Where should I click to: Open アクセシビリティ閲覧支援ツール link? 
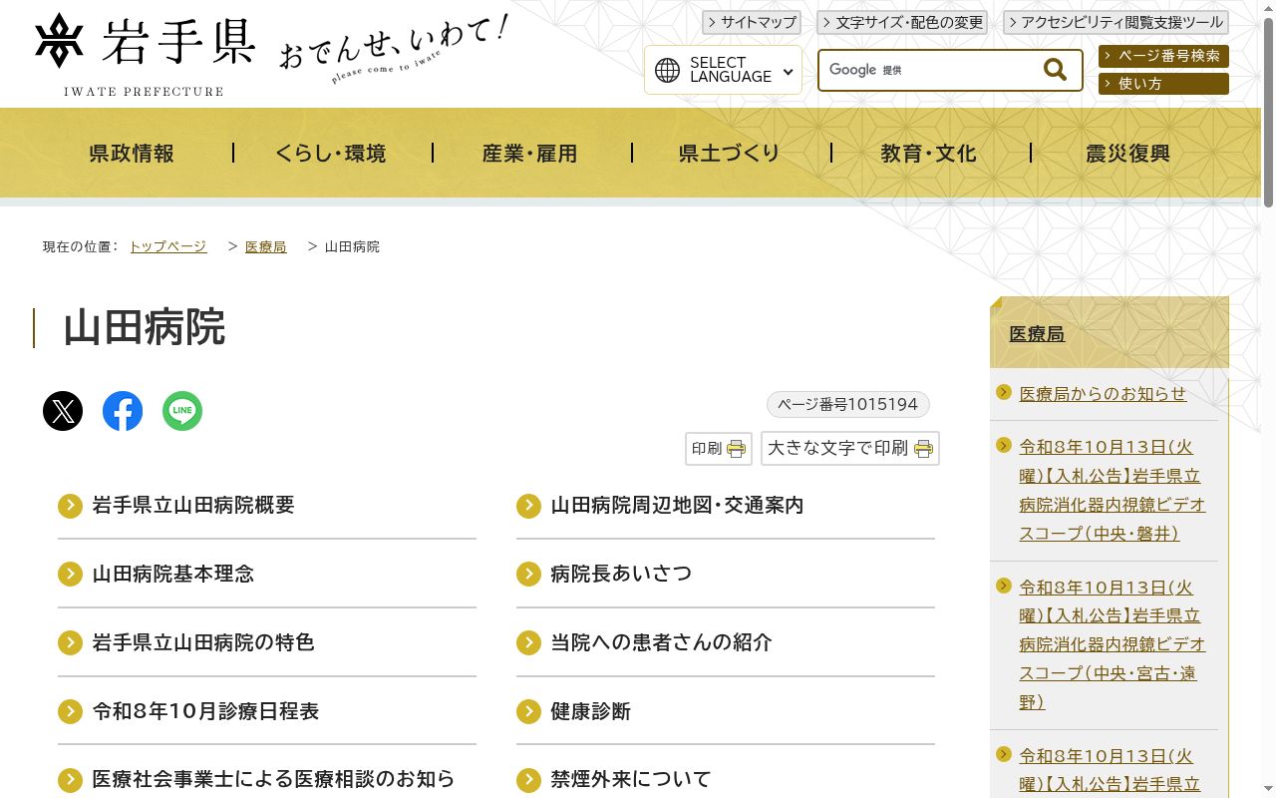click(1116, 22)
